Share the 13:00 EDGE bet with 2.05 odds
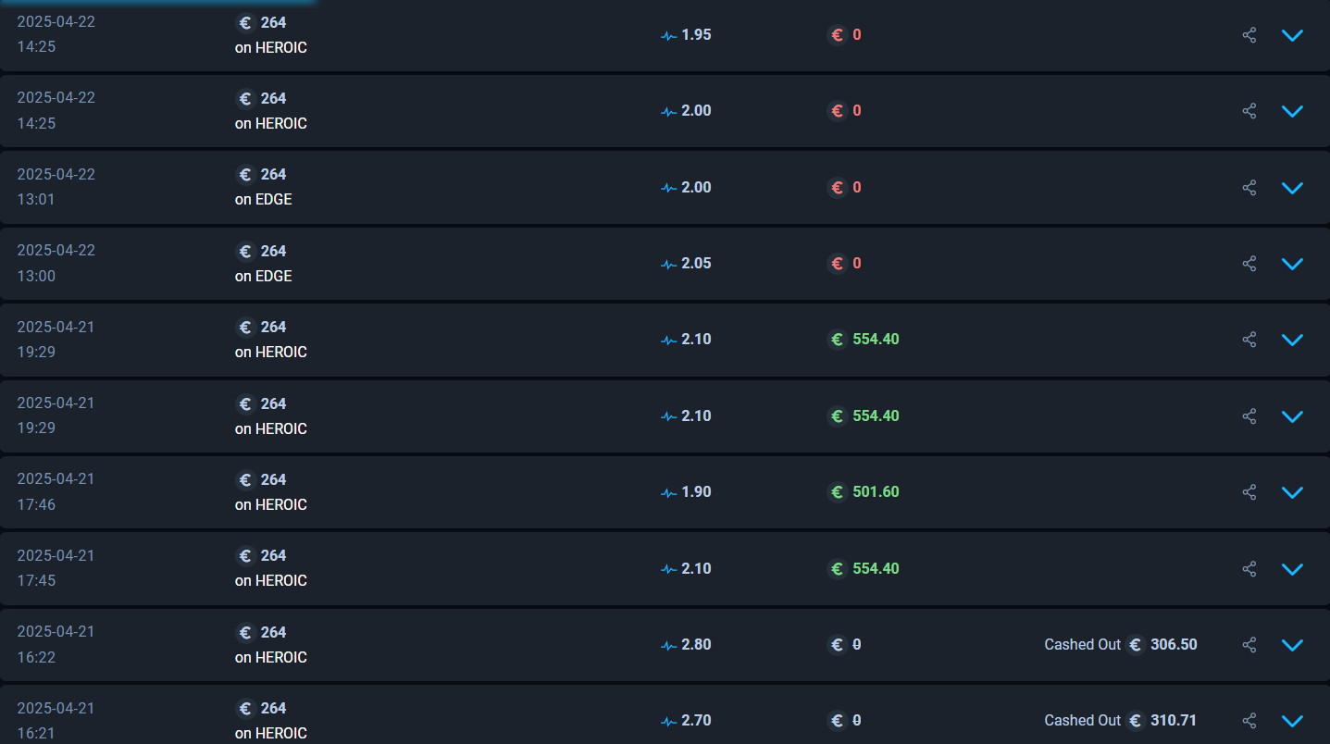1330x744 pixels. coord(1249,264)
